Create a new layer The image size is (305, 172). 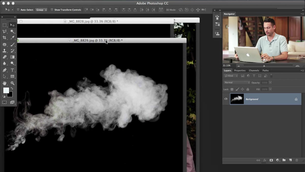point(290,160)
